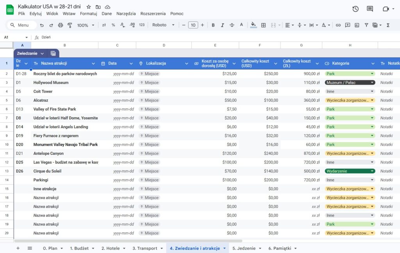Click the add new sheet plus button
The height and width of the screenshot is (253, 400).
(18, 248)
